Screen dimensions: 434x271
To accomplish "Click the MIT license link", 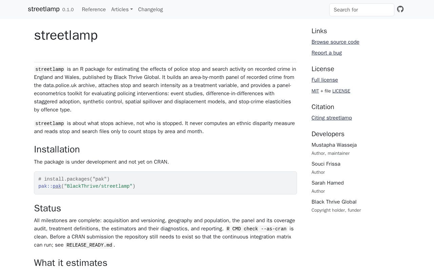I will click(315, 91).
